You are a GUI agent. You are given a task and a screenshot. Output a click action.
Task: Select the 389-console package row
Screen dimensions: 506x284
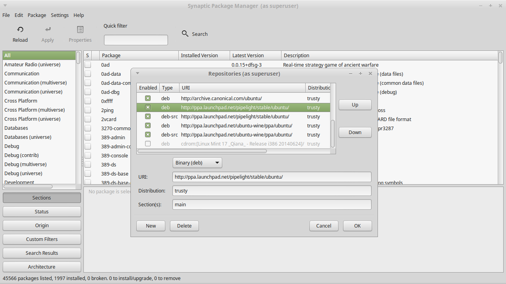[x=107, y=155]
